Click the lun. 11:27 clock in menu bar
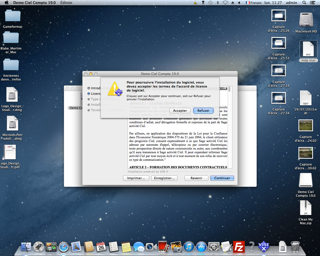The width and height of the screenshot is (320, 256). tap(273, 2)
